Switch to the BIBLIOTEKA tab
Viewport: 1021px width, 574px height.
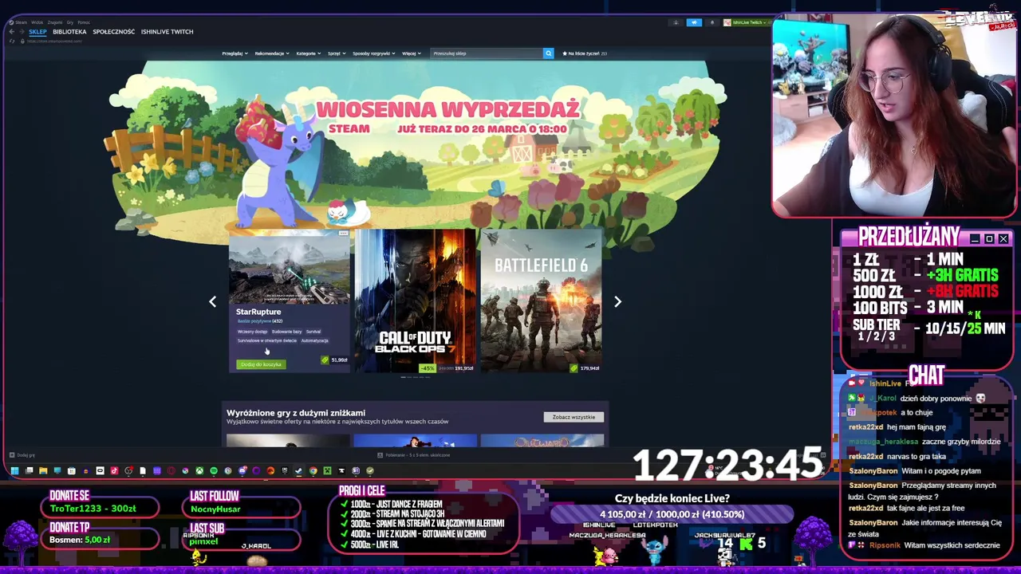coord(69,32)
